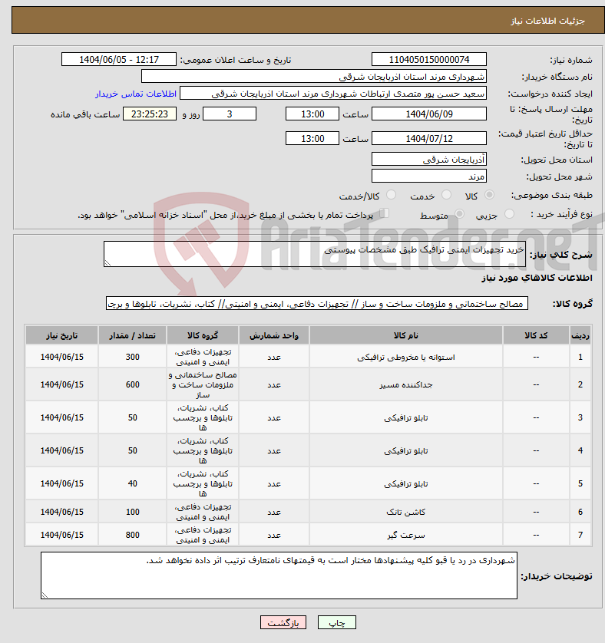
Task: Select the خدمت radio button
Action: coord(446,195)
